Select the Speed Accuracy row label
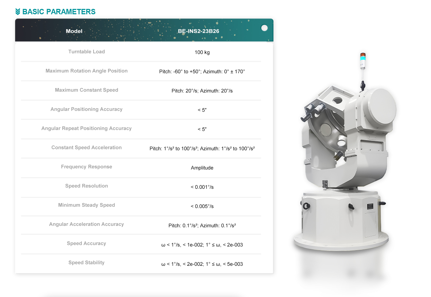The image size is (431, 297). click(x=86, y=243)
